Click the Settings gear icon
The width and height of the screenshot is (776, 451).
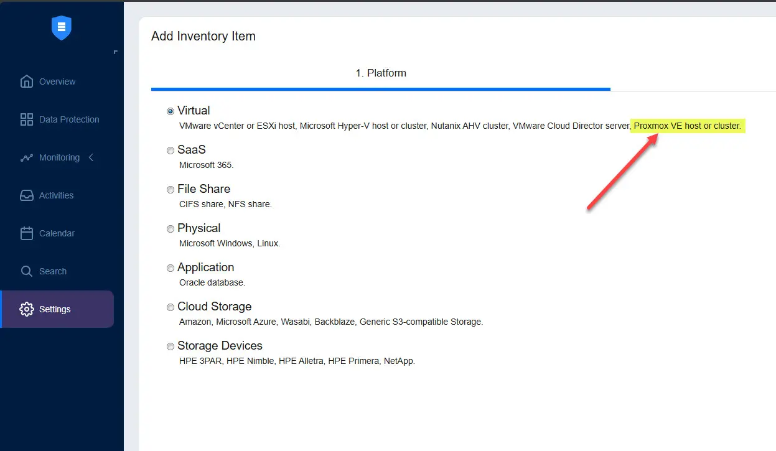pyautogui.click(x=27, y=309)
